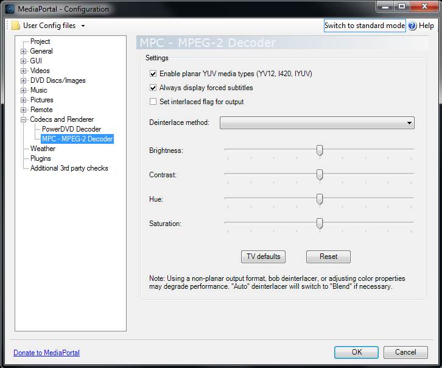This screenshot has height=368, width=442.
Task: Click the Brightness slider thumb
Action: tap(320, 150)
